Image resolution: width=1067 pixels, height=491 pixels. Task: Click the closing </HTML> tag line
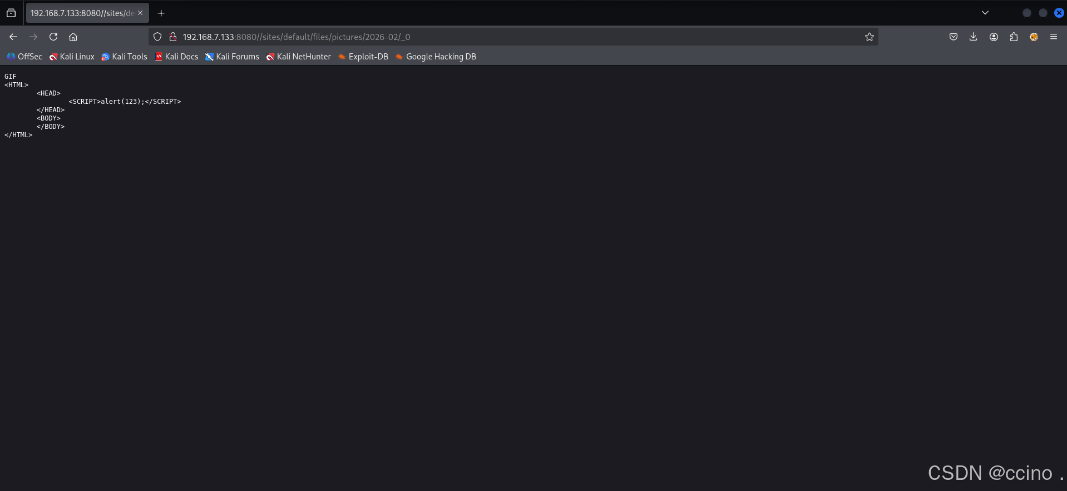point(18,135)
